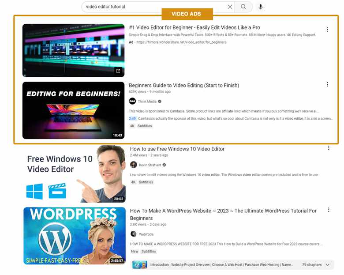Start voice search with the microphone icon
Image resolution: width=344 pixels, height=275 pixels.
(x=260, y=7)
